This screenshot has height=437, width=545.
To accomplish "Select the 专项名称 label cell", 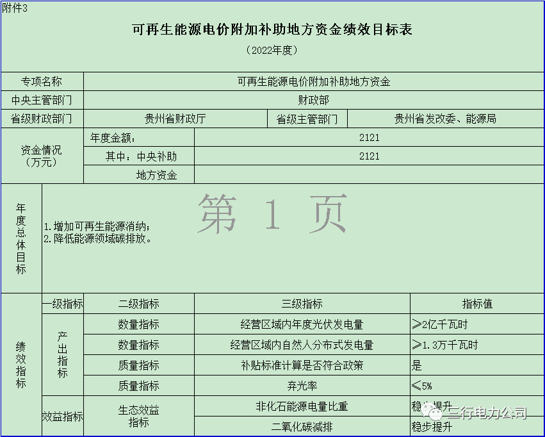I will 42,82.
